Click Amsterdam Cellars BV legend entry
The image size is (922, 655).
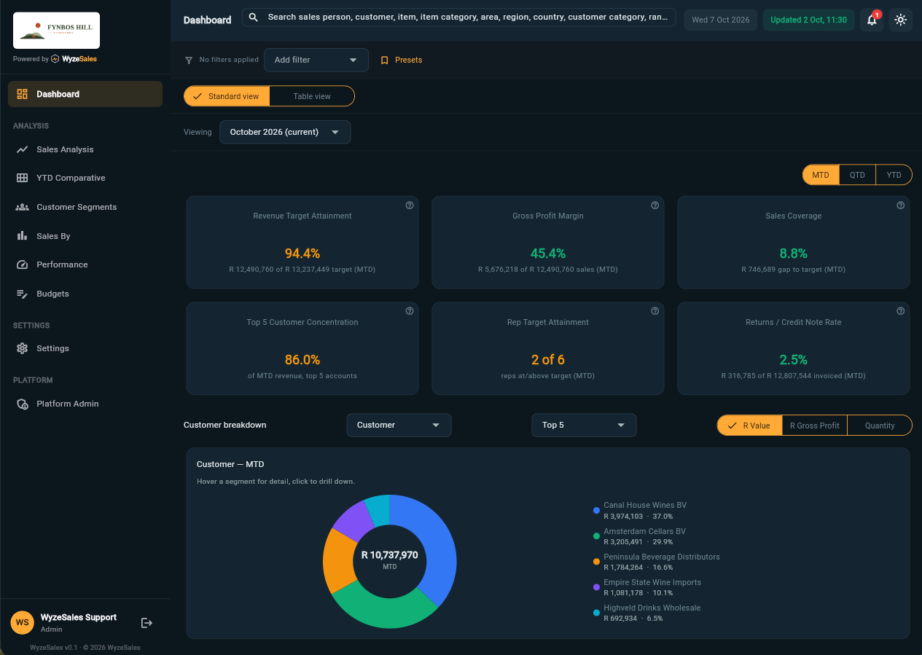[x=639, y=536]
